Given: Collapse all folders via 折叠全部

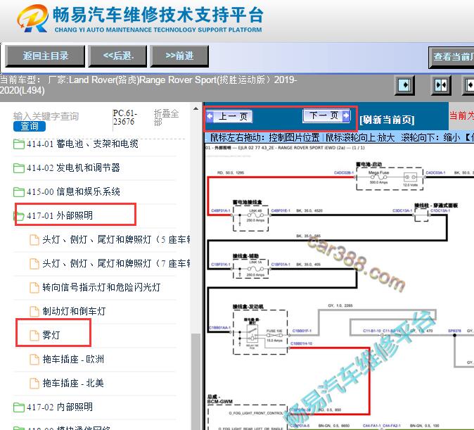Looking at the screenshot, I should 166,118.
